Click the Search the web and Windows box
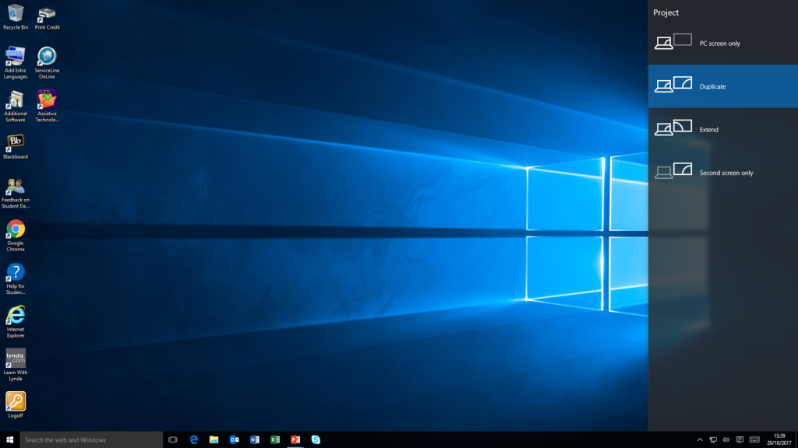Screen dimensions: 798x448 [90, 439]
